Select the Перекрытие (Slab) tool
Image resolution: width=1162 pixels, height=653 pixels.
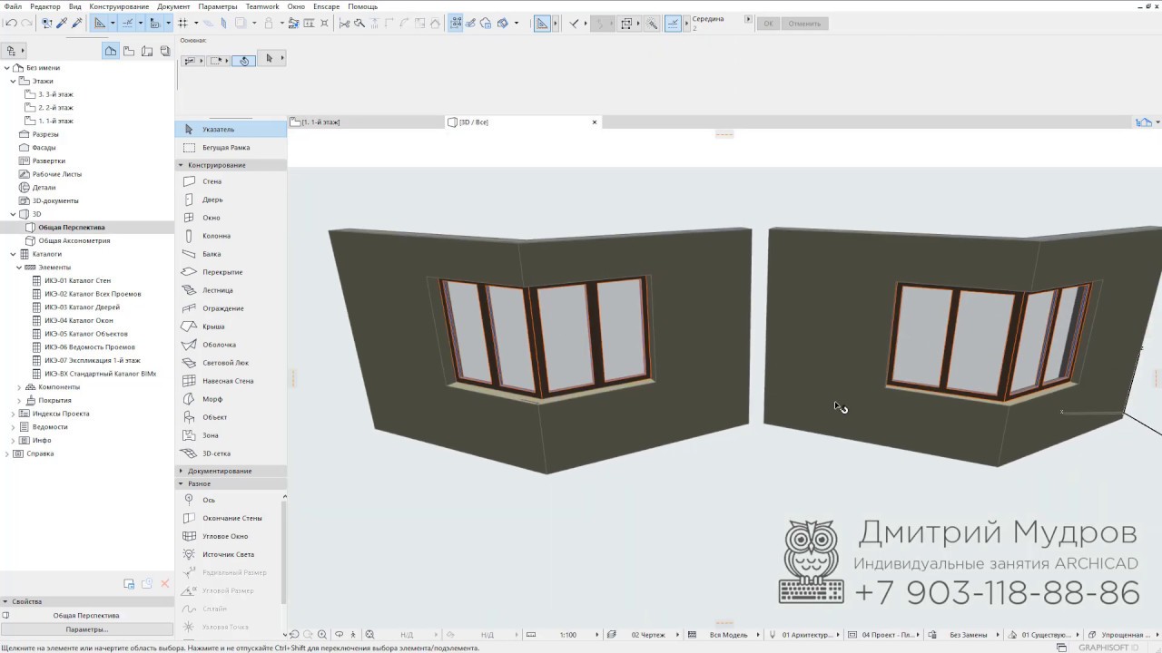tap(231, 272)
